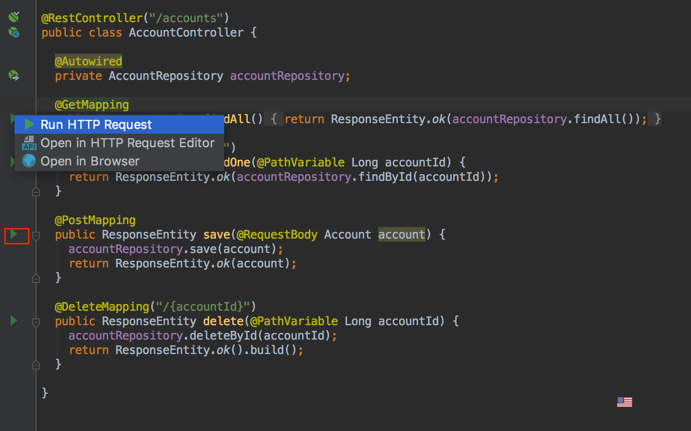Click the Spring class icon beside AccountController
Screen dimensions: 691x431
[x=14, y=33]
